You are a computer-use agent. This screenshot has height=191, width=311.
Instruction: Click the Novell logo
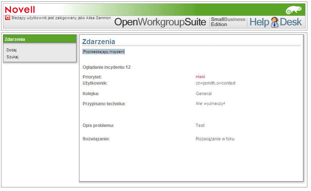(20, 10)
